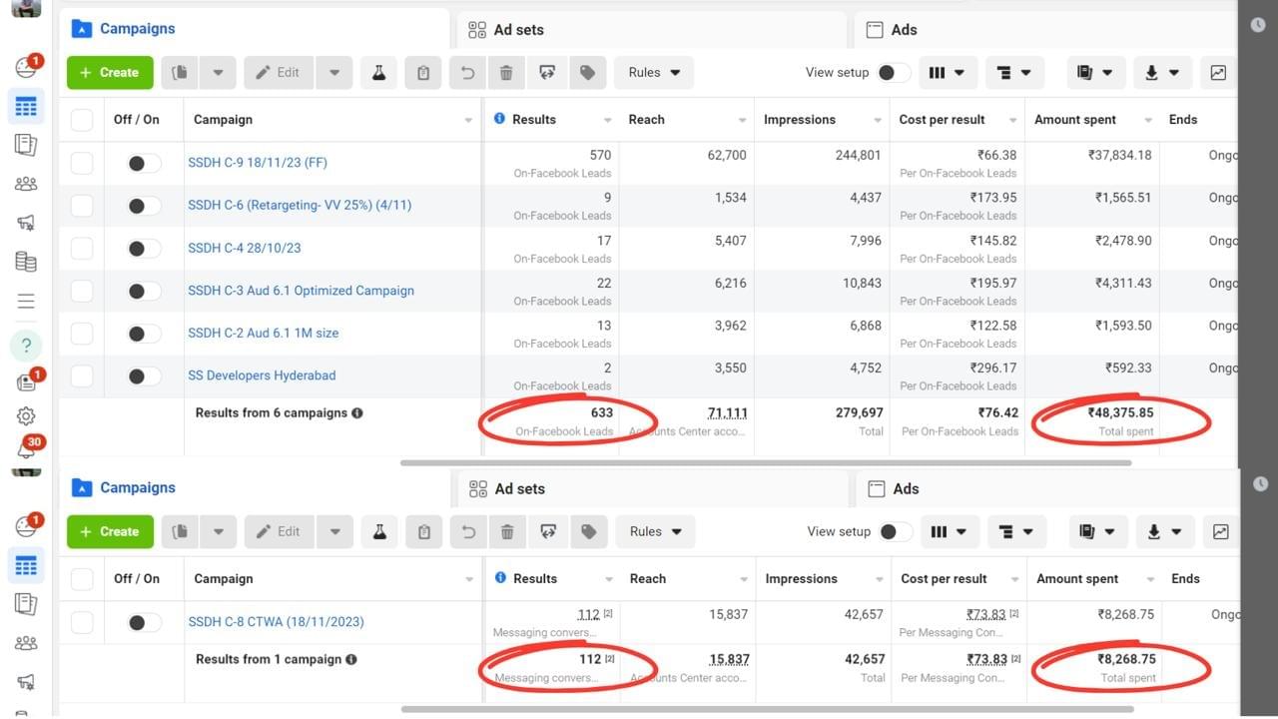Open the charts icon above SSDH C-8 table
1278x719 pixels.
pyautogui.click(x=1220, y=532)
